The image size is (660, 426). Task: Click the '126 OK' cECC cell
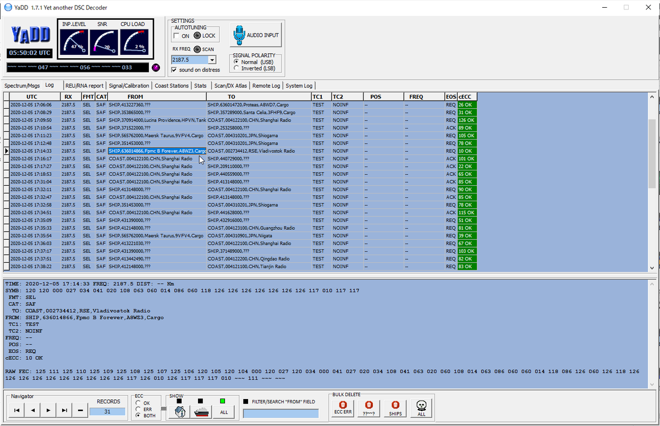pos(467,120)
